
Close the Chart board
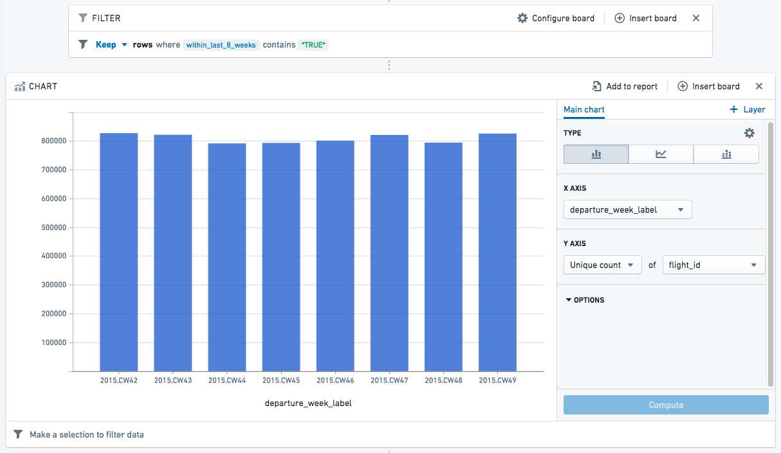[759, 86]
